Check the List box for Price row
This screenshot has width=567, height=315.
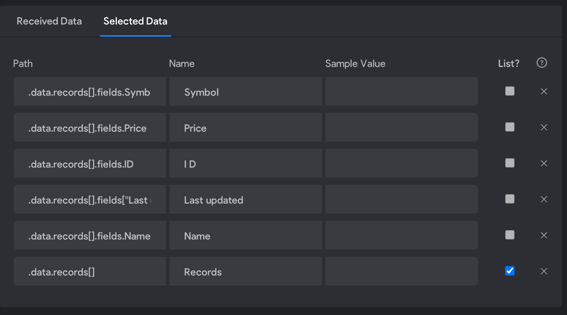pos(510,127)
